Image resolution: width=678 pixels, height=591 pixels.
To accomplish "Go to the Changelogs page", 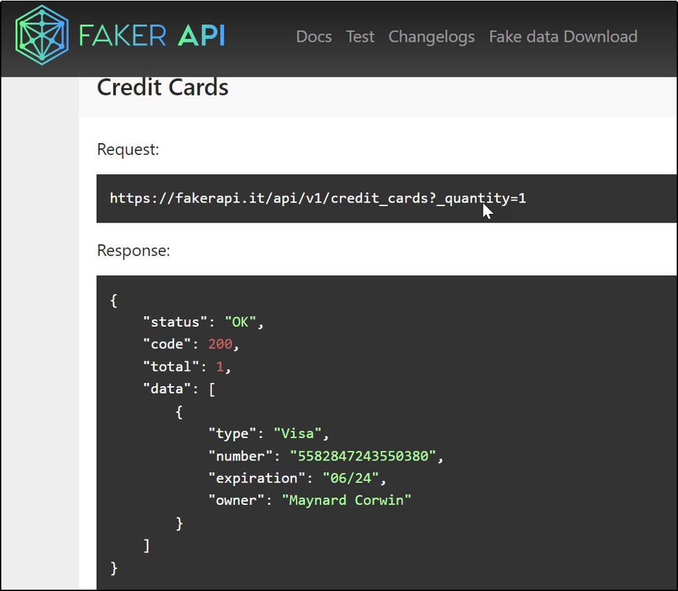I will click(432, 37).
